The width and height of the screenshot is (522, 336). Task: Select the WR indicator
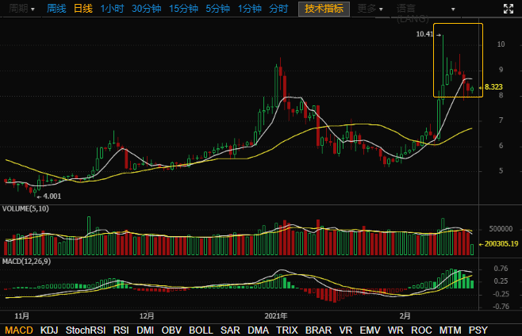396,330
